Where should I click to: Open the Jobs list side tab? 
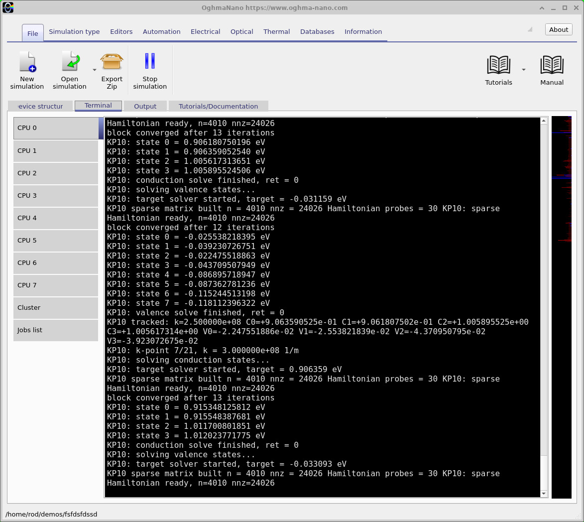tap(56, 330)
